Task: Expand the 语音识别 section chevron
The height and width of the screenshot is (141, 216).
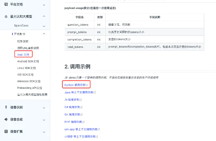Action: tap(44, 108)
